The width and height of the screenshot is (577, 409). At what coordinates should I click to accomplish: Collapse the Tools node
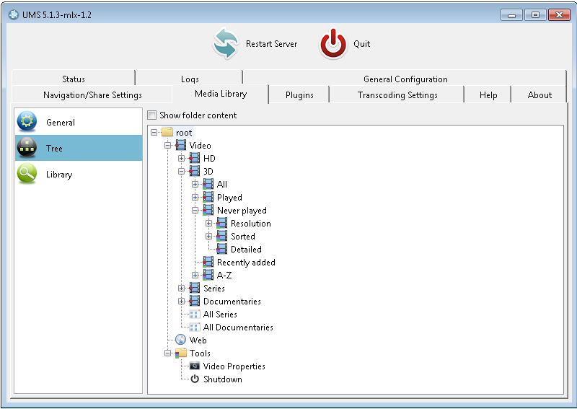coord(167,353)
